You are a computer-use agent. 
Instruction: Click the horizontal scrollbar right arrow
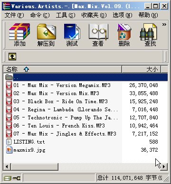tap(164, 167)
